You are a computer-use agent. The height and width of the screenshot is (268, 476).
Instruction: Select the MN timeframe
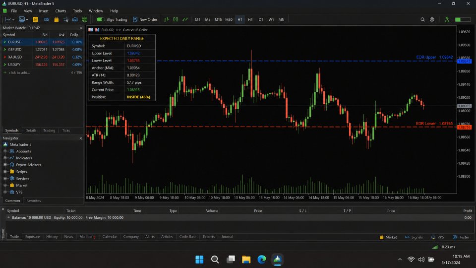[282, 19]
